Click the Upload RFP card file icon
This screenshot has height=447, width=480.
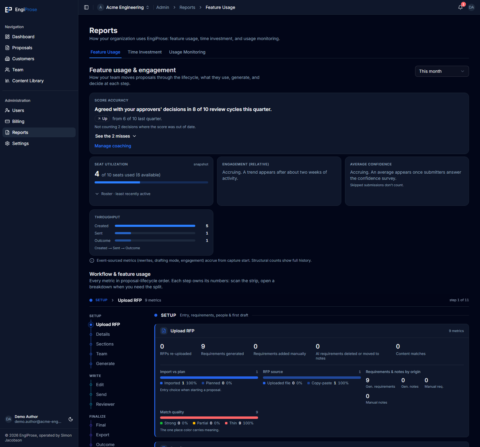[x=164, y=331]
